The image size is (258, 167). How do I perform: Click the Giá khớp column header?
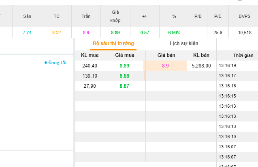coord(115,16)
